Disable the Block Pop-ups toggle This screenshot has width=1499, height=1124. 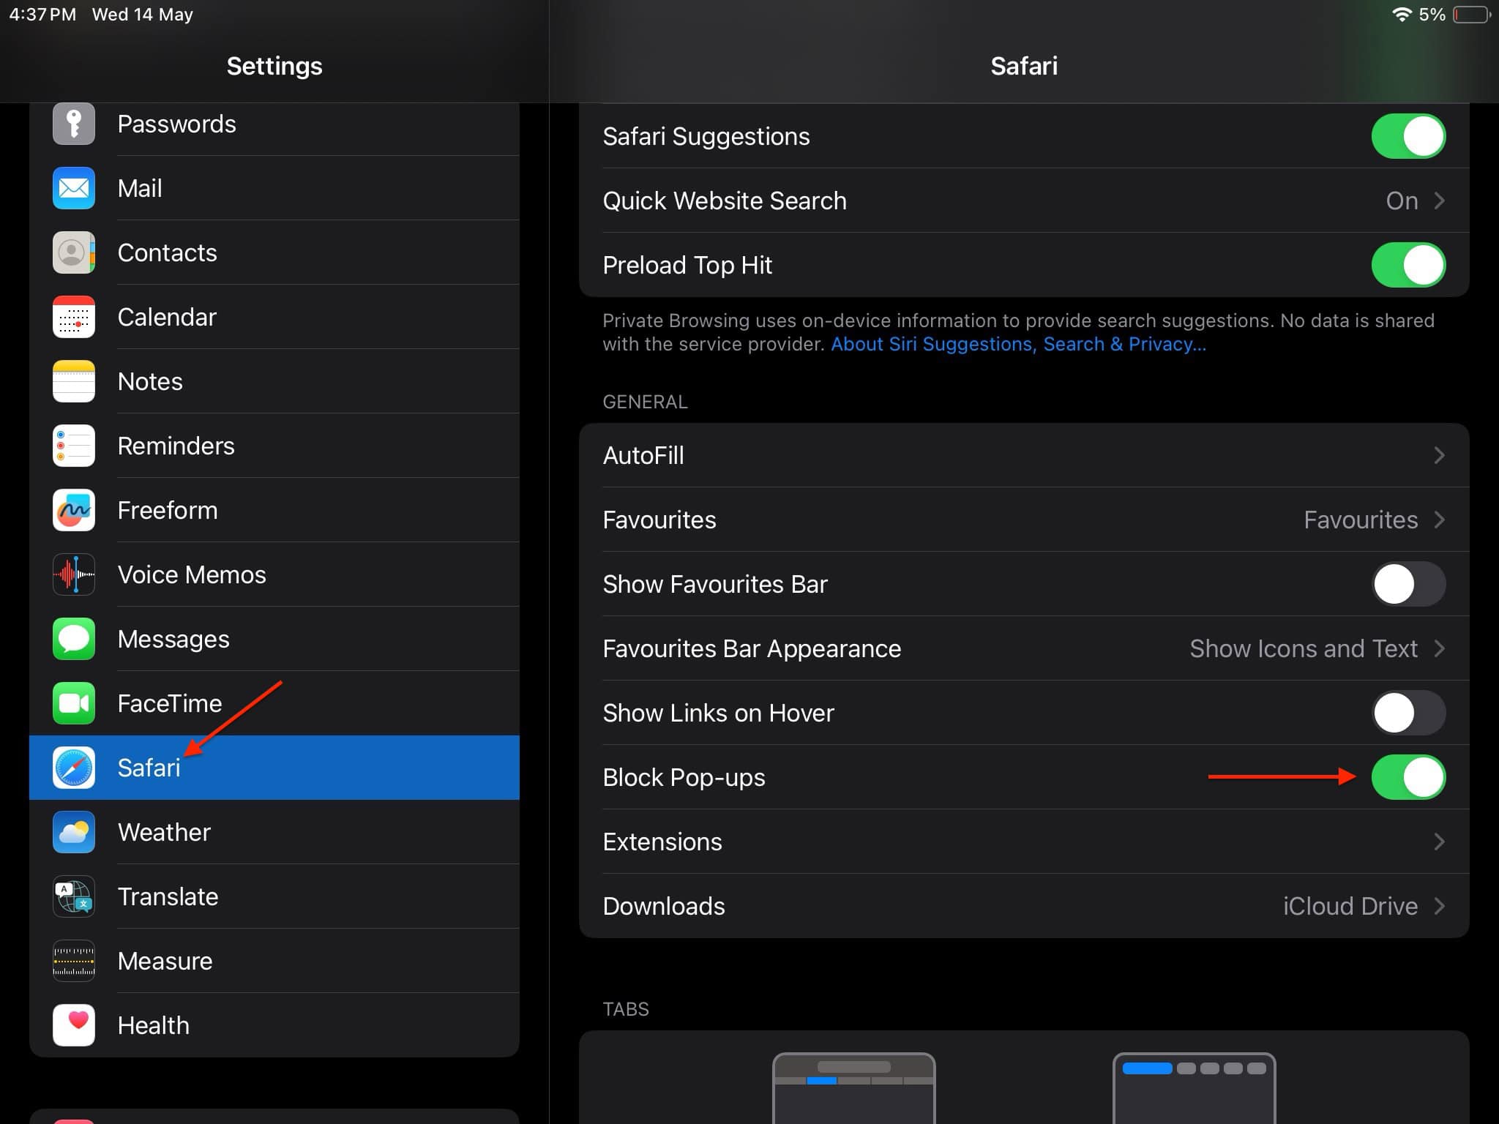pos(1408,776)
